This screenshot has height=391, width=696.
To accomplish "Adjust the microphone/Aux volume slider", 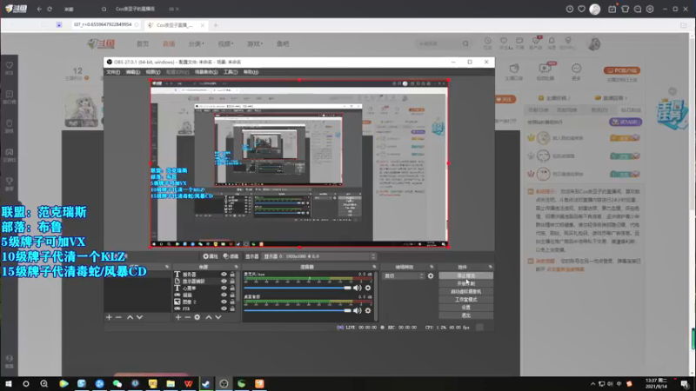I will pyautogui.click(x=298, y=288).
